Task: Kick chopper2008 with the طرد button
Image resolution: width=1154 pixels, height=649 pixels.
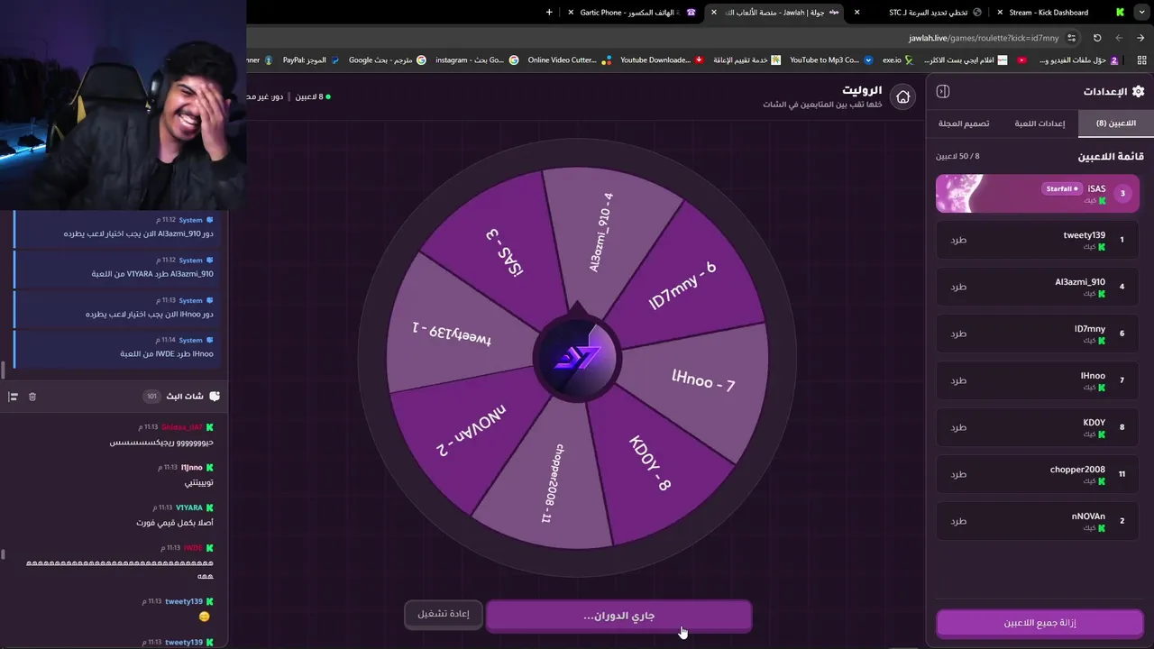Action: (x=958, y=474)
